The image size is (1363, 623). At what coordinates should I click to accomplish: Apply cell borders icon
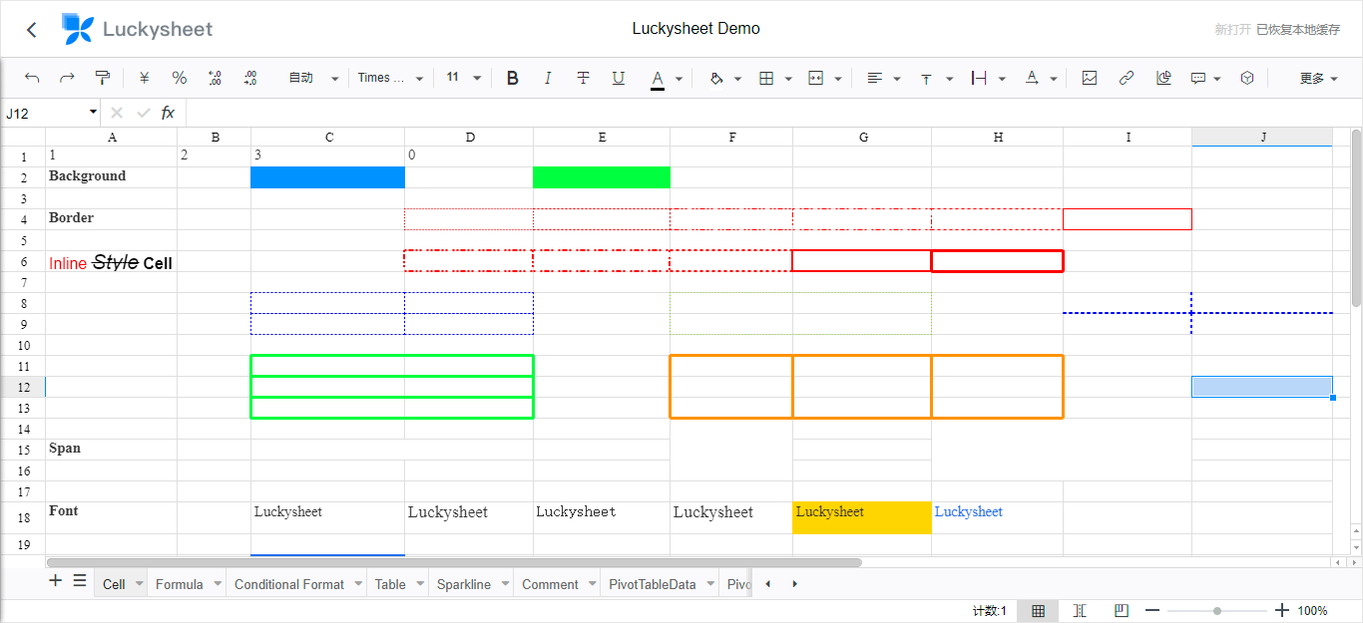point(766,78)
